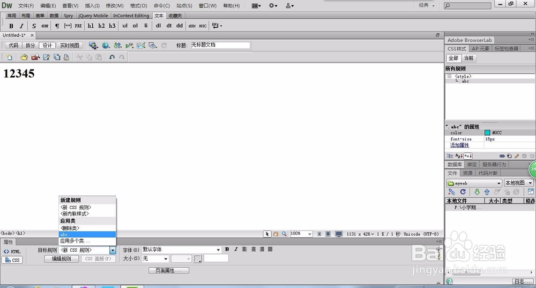Viewport: 536px width, 288px height.
Task: Apply h3 heading from Text toolbar
Action: (x=112, y=26)
